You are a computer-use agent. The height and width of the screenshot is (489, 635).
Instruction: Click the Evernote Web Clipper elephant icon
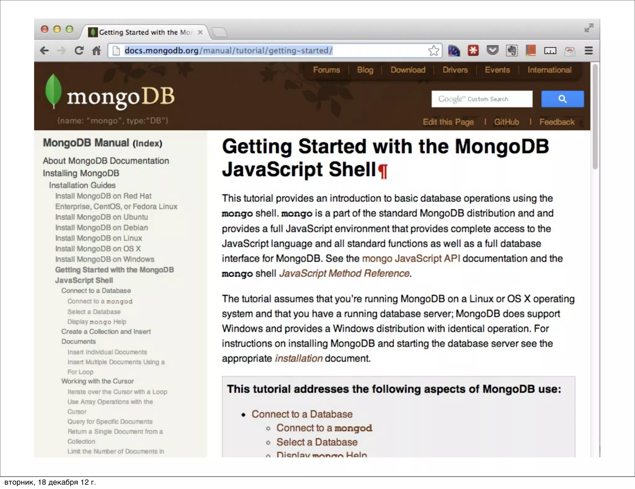coord(512,51)
